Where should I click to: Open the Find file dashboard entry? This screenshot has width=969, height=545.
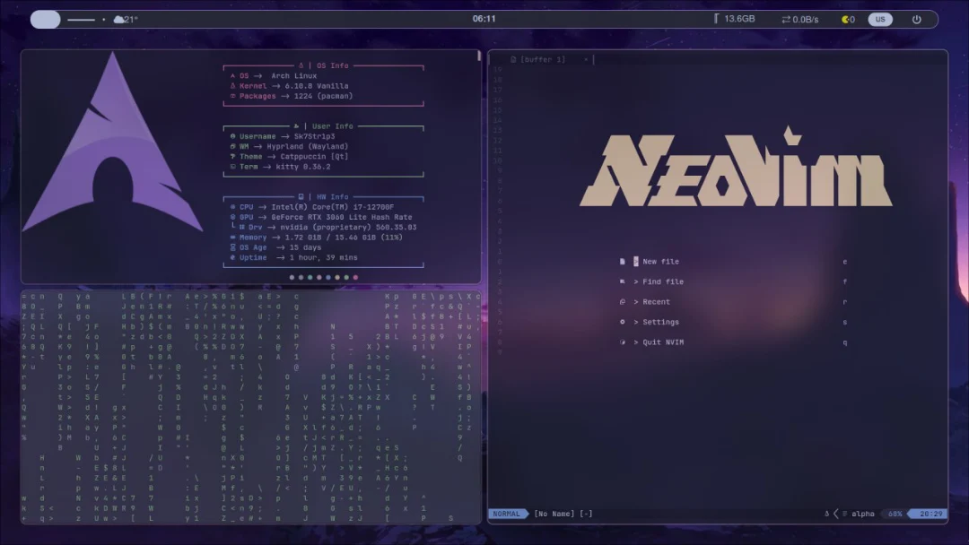click(x=662, y=281)
